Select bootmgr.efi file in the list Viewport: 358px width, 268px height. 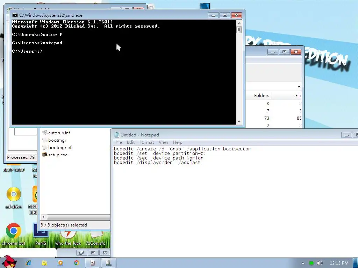click(x=57, y=148)
